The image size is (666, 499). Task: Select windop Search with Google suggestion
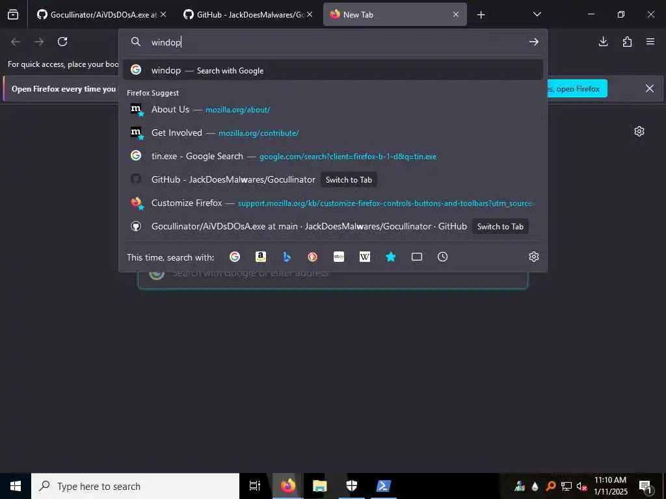(333, 70)
